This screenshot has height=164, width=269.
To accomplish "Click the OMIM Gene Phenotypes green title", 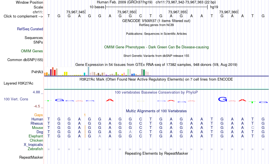I will pos(156,47).
